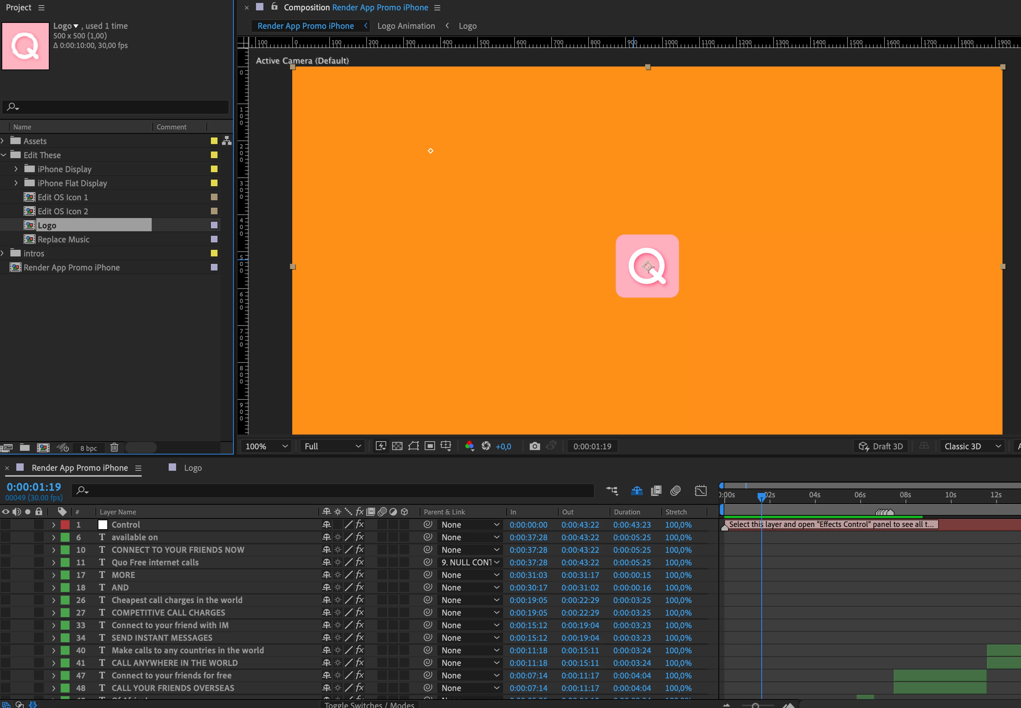
Task: Click the Graph Editor icon
Action: [x=700, y=491]
